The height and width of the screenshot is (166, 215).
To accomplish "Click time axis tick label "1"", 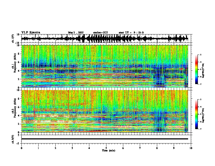I will tap(39, 148).
